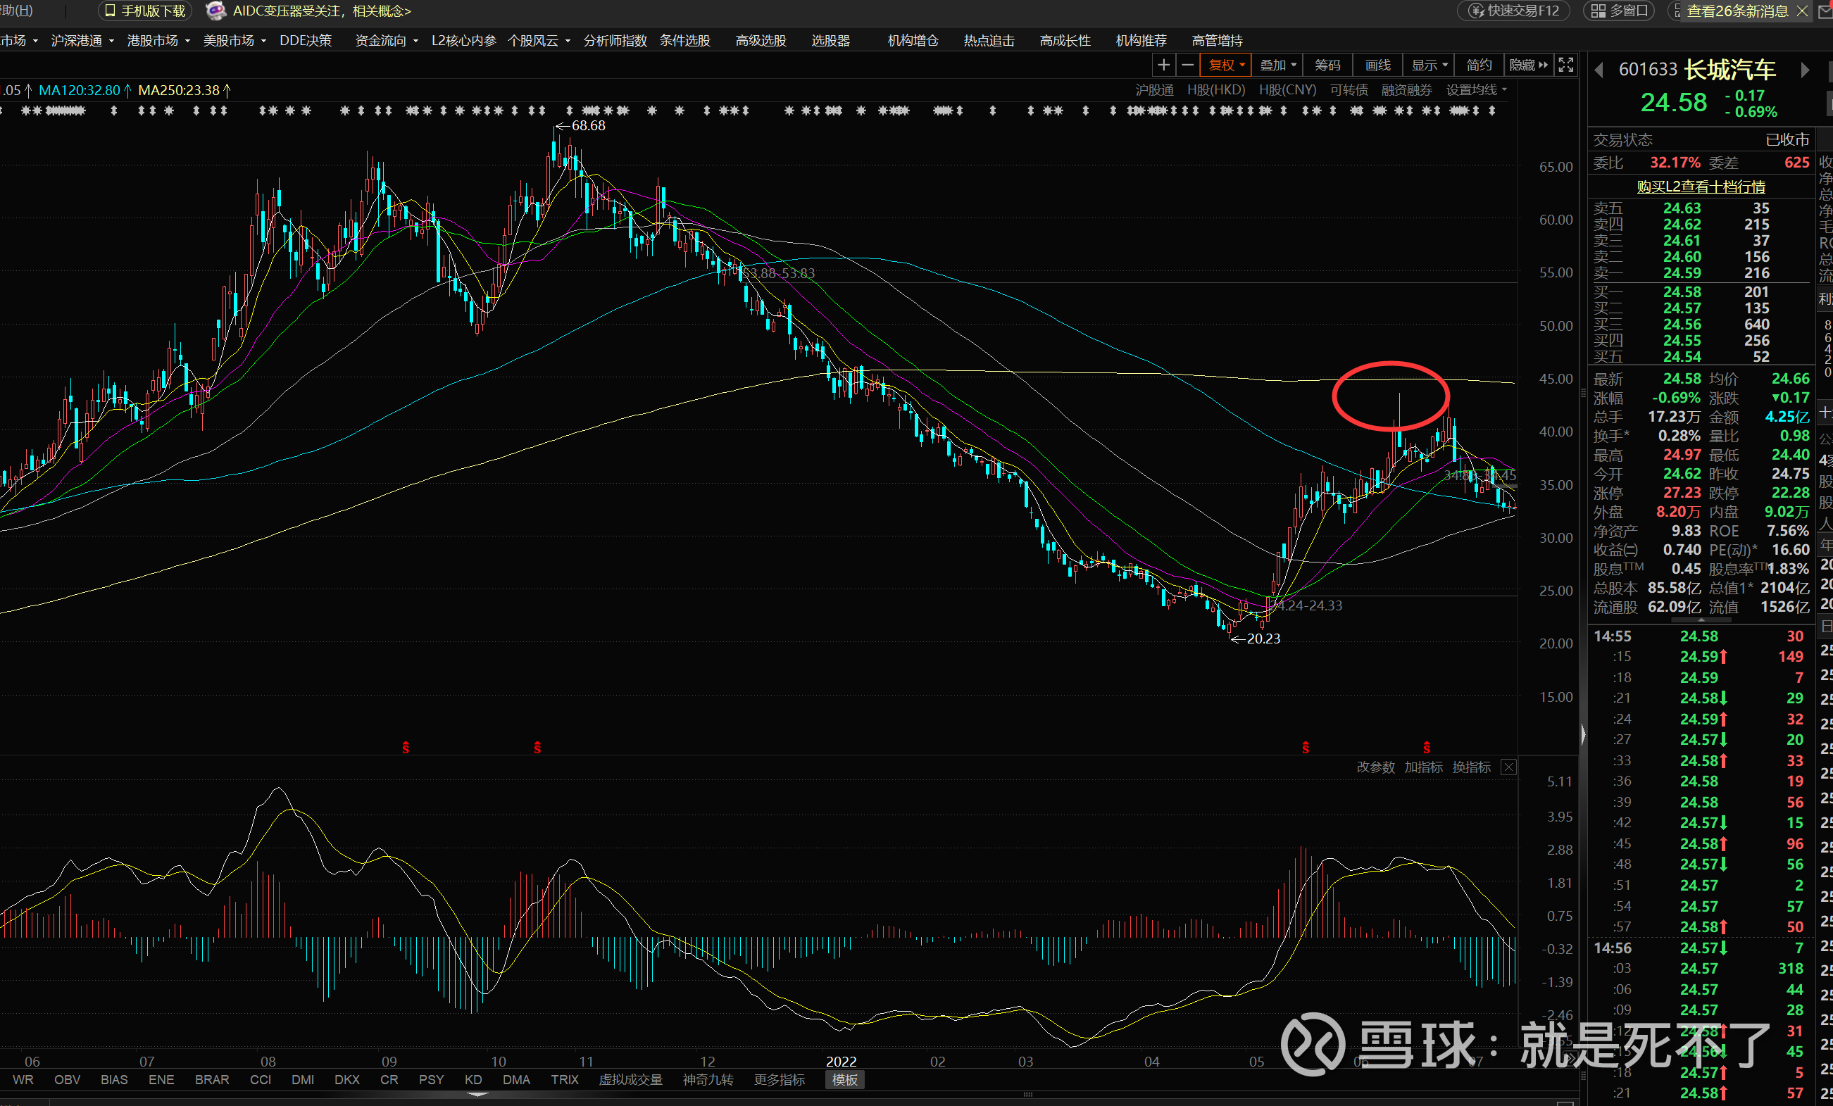Click the red S marker below chart
Viewport: 1833px width, 1106px height.
coord(406,747)
